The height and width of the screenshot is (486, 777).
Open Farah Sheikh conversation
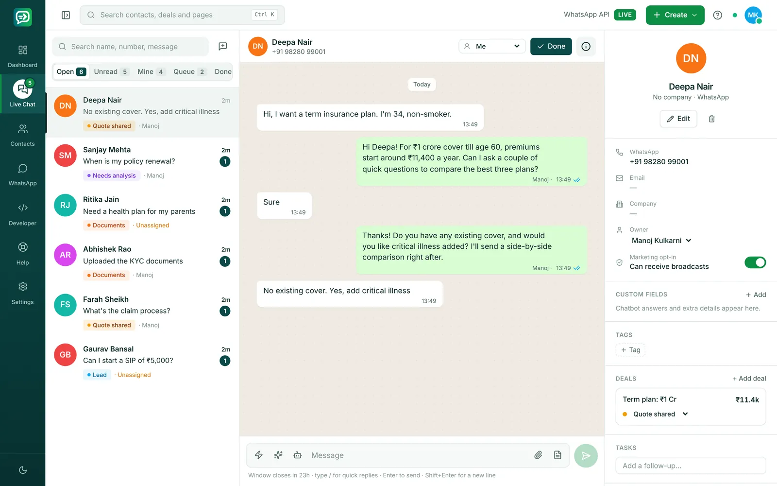[x=142, y=312]
